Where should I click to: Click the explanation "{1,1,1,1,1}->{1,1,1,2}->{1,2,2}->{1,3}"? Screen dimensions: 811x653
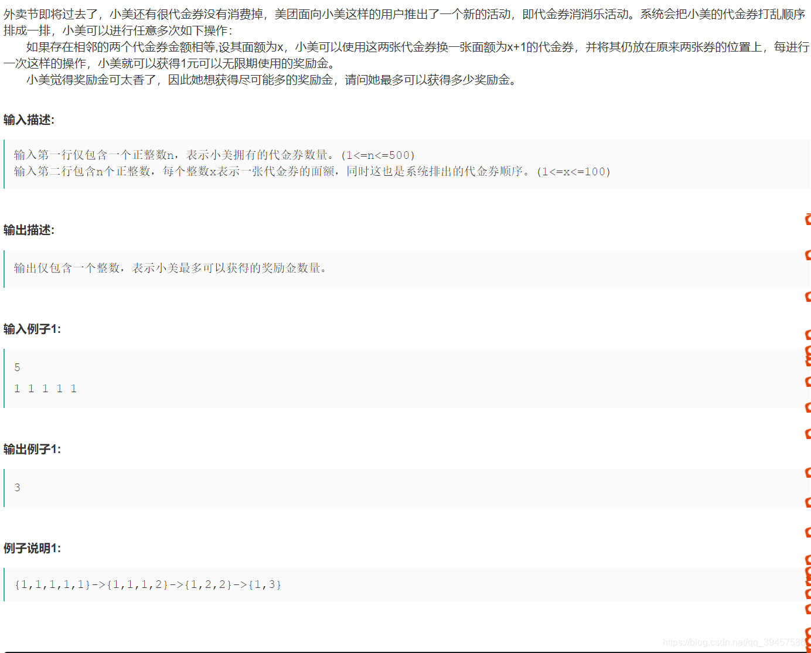tap(148, 584)
